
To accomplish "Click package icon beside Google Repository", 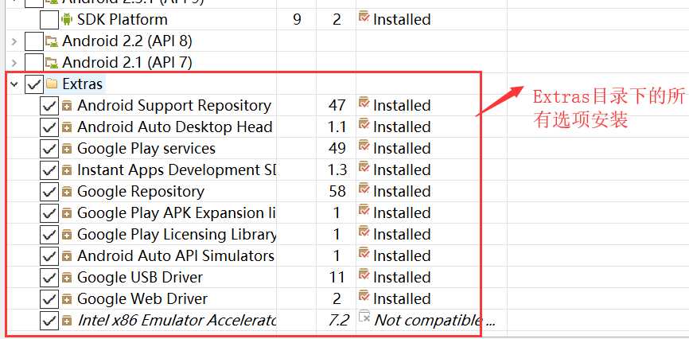I will (67, 192).
